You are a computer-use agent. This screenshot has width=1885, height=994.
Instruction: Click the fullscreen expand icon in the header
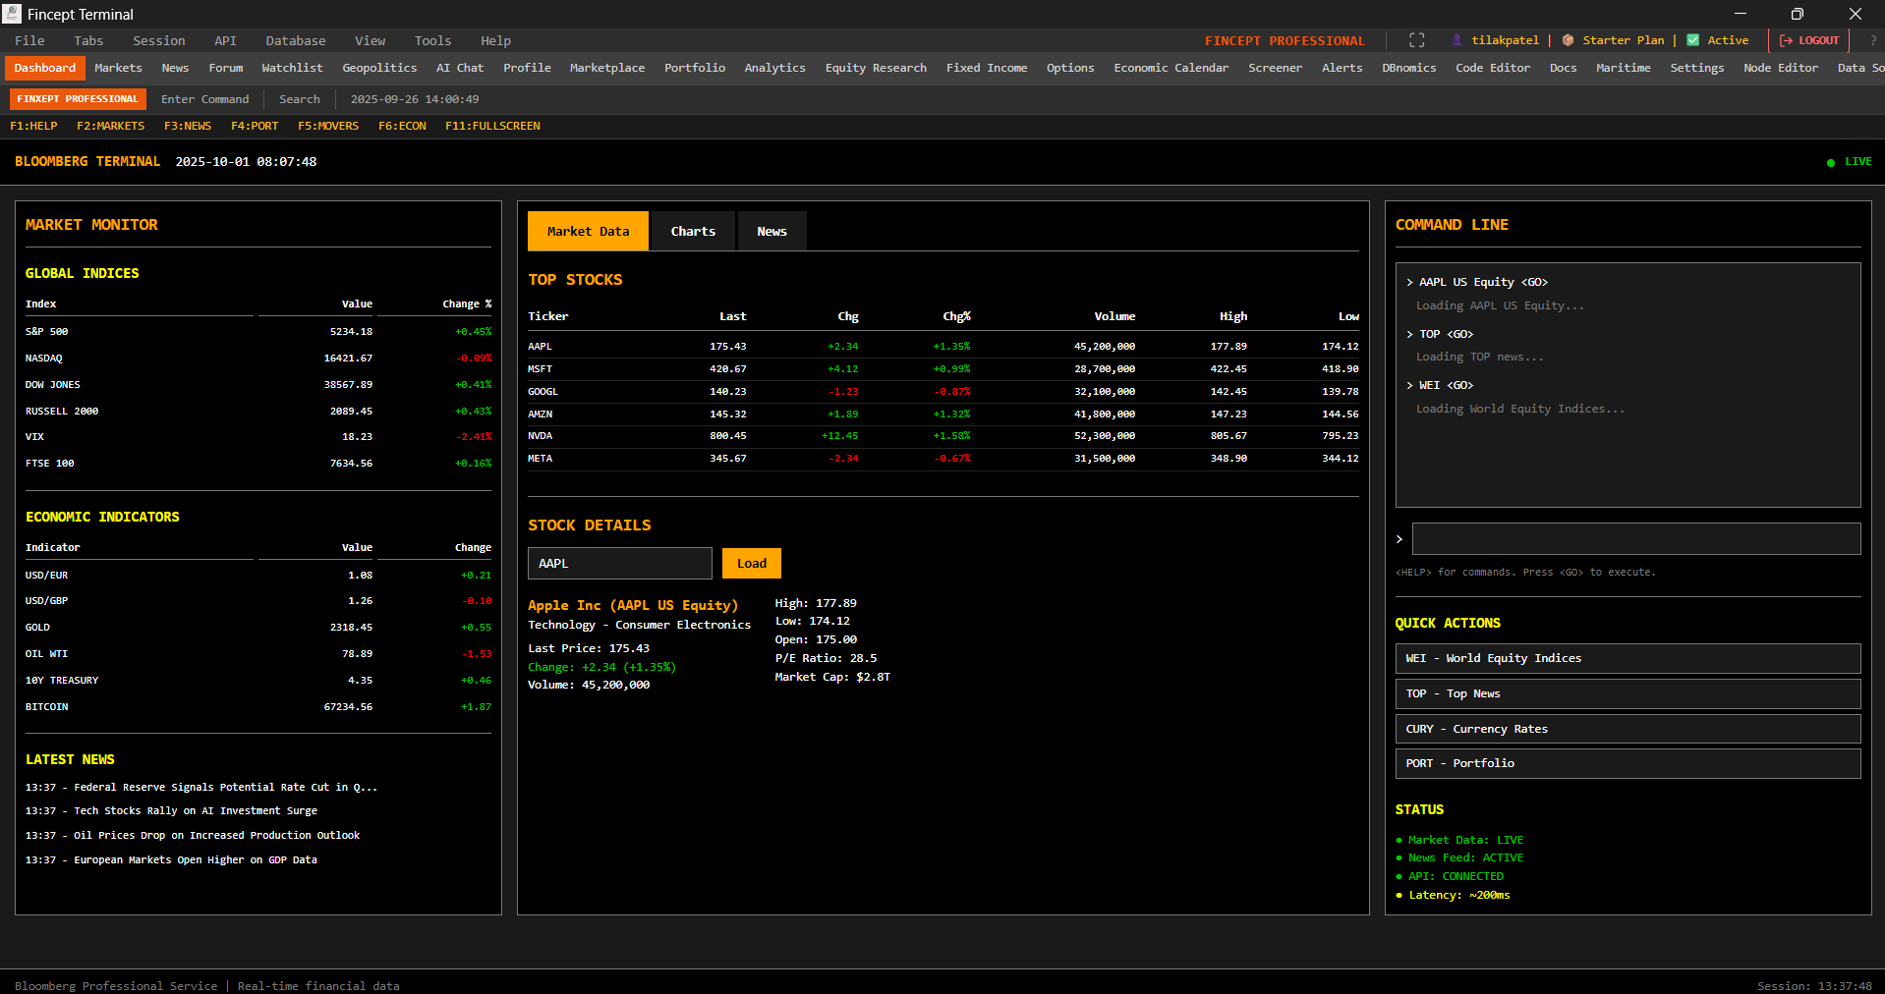1416,40
